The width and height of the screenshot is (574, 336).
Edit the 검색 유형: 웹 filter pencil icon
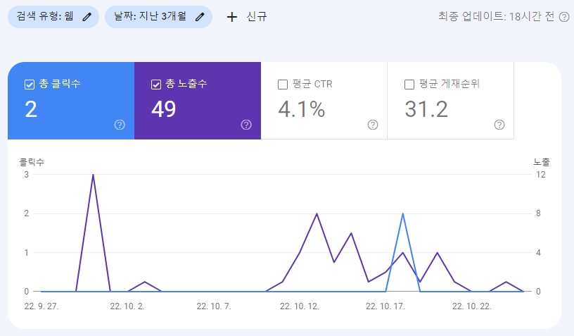pyautogui.click(x=87, y=17)
